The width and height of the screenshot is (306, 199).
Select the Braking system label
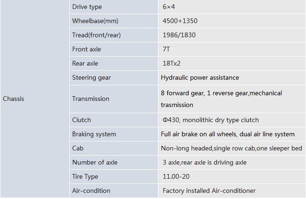(x=94, y=134)
